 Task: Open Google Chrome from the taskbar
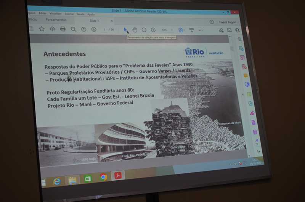[103, 177]
